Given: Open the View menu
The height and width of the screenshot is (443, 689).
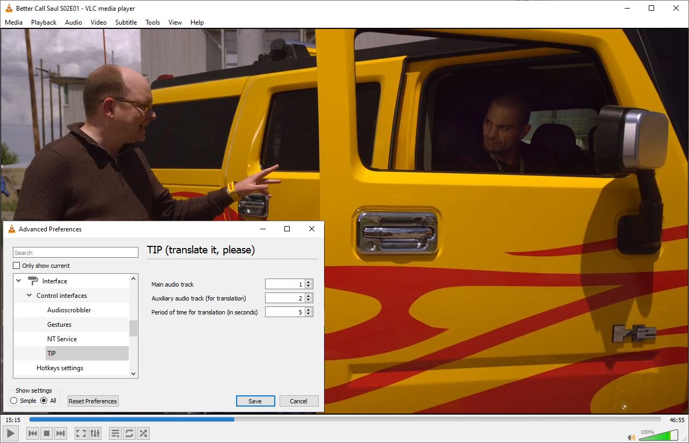Looking at the screenshot, I should (175, 22).
